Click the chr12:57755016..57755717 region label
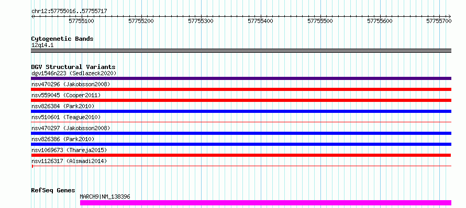This screenshot has height=208, width=466. point(69,11)
